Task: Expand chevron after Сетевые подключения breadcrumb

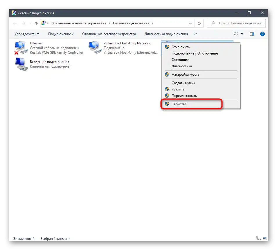Action: [152, 23]
